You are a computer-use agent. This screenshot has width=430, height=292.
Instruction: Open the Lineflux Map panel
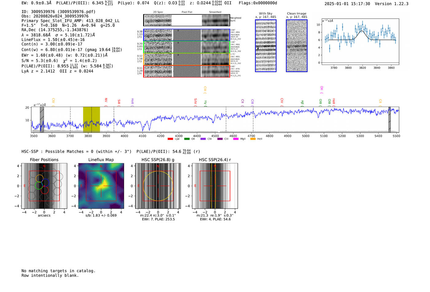[101, 186]
